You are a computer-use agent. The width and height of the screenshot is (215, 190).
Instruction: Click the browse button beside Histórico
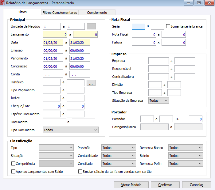(x=91, y=83)
